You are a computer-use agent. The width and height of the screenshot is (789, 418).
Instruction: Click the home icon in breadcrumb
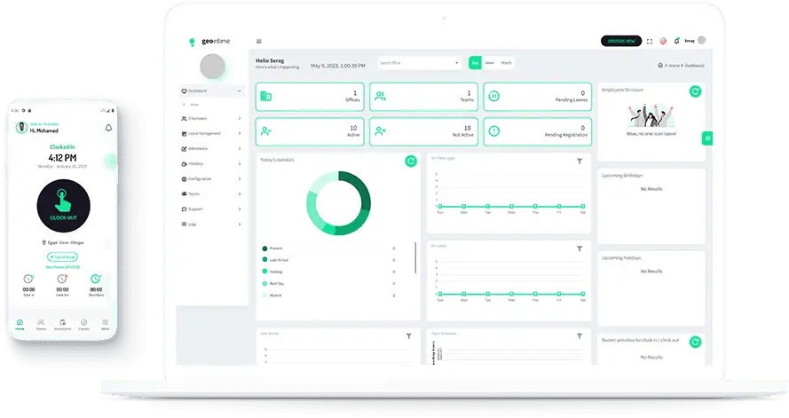click(660, 66)
